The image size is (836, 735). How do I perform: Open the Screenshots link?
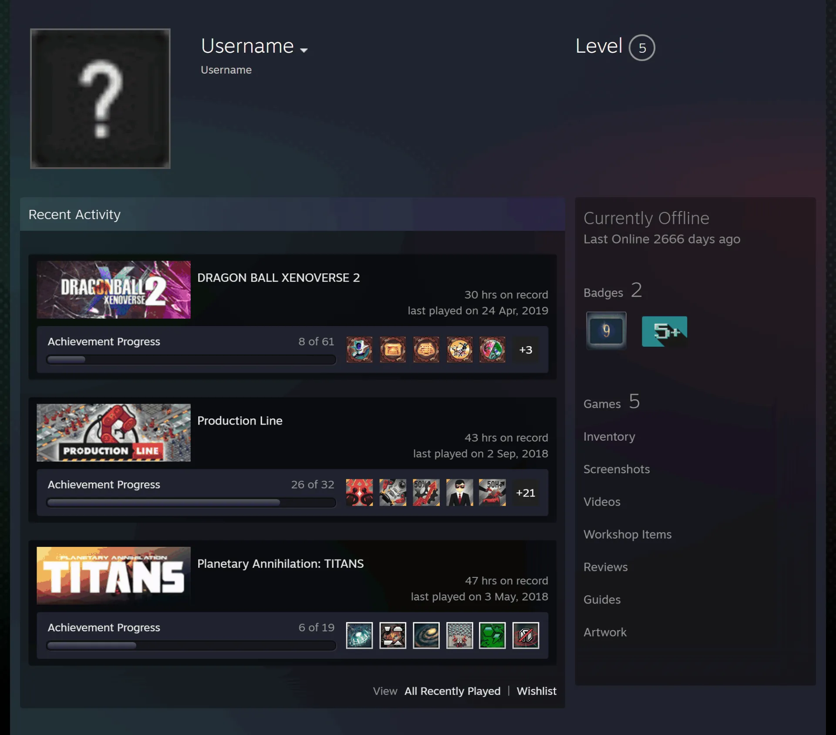617,469
